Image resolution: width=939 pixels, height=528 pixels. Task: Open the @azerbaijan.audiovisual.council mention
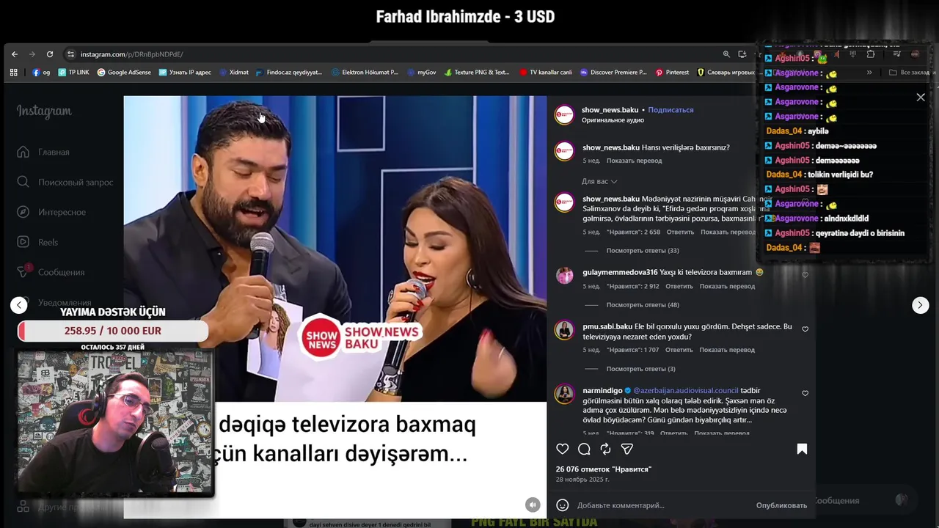click(686, 391)
